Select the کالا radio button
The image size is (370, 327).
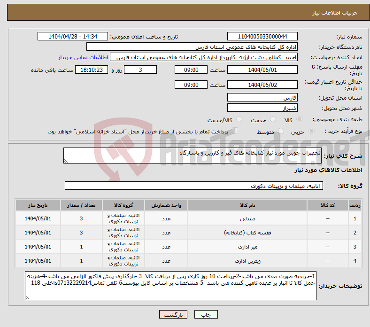[x=299, y=119]
